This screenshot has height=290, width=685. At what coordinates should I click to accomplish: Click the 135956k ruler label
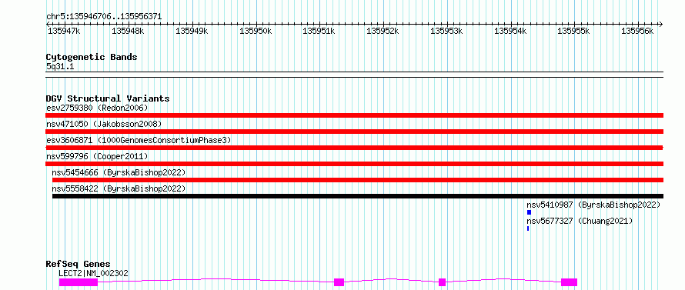click(637, 31)
